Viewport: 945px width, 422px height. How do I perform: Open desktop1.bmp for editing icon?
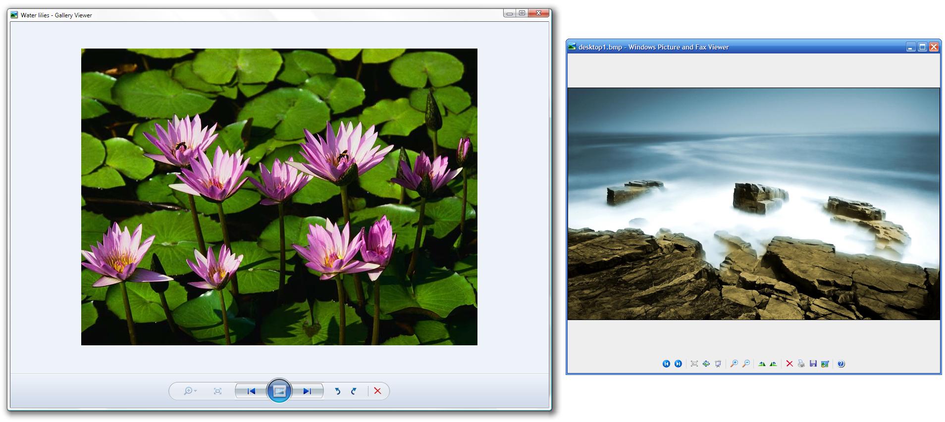pyautogui.click(x=825, y=364)
